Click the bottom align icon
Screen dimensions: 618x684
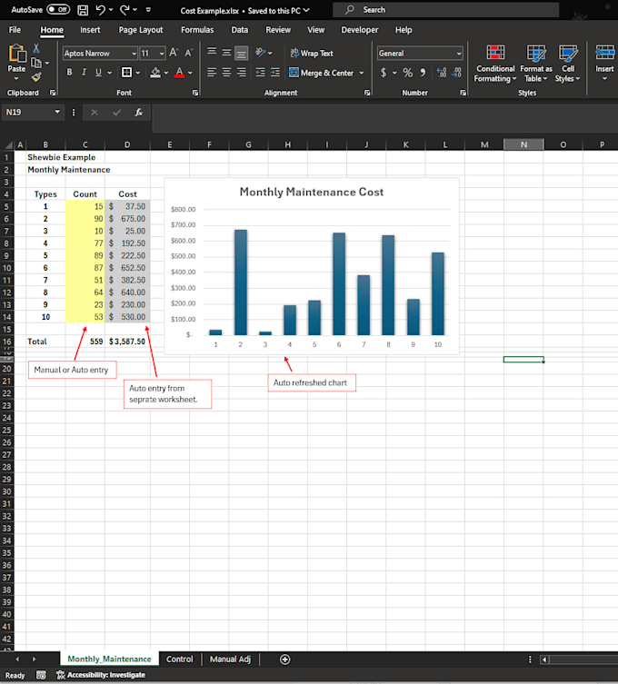tap(242, 54)
